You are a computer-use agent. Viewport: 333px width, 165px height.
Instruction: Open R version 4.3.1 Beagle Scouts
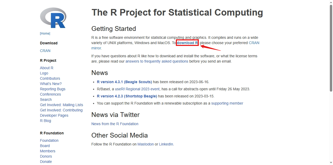click(x=124, y=82)
